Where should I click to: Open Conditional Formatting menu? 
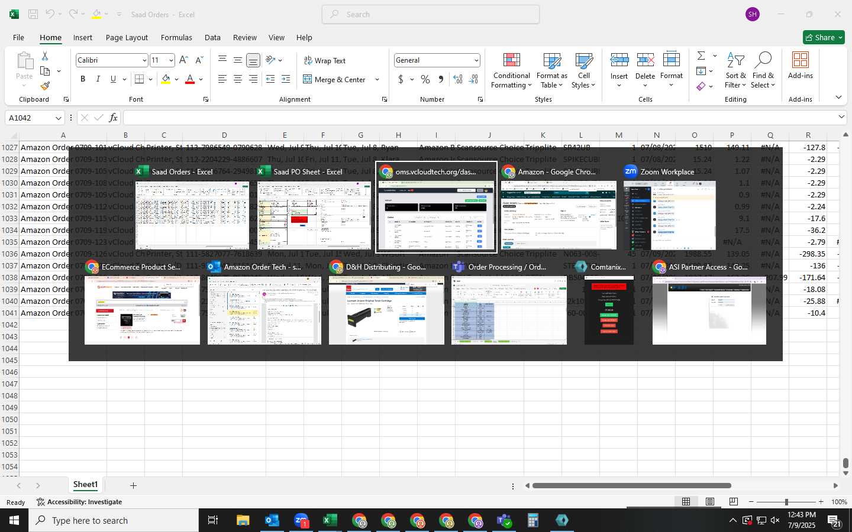coord(512,70)
